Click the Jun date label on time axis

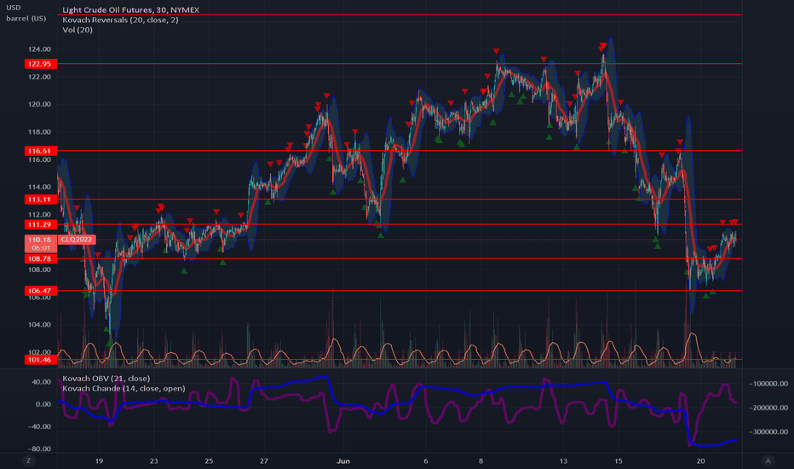(x=342, y=460)
